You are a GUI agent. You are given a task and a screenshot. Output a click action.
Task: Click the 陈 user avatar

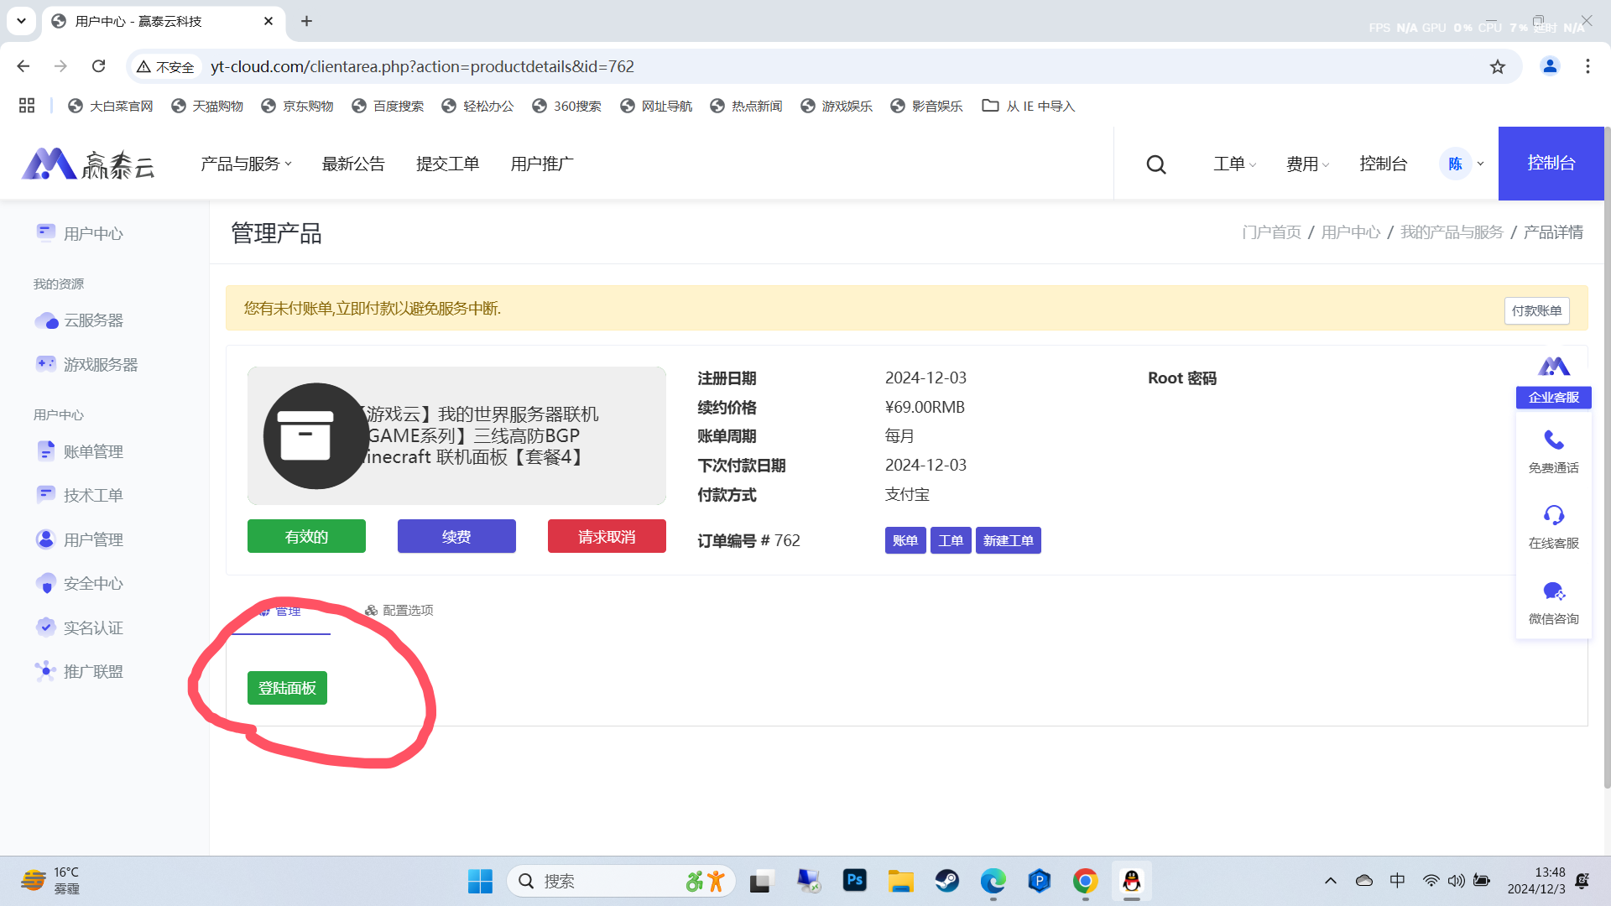[1455, 164]
